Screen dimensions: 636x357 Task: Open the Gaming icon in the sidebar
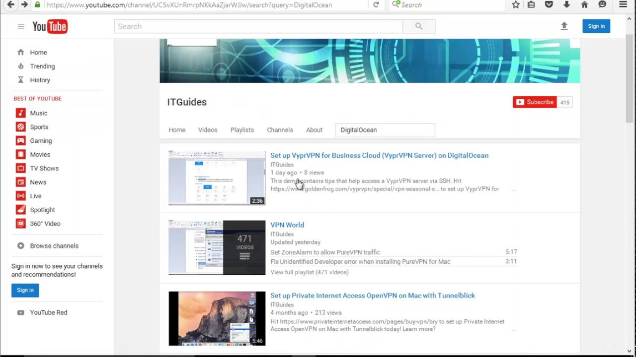pos(20,141)
